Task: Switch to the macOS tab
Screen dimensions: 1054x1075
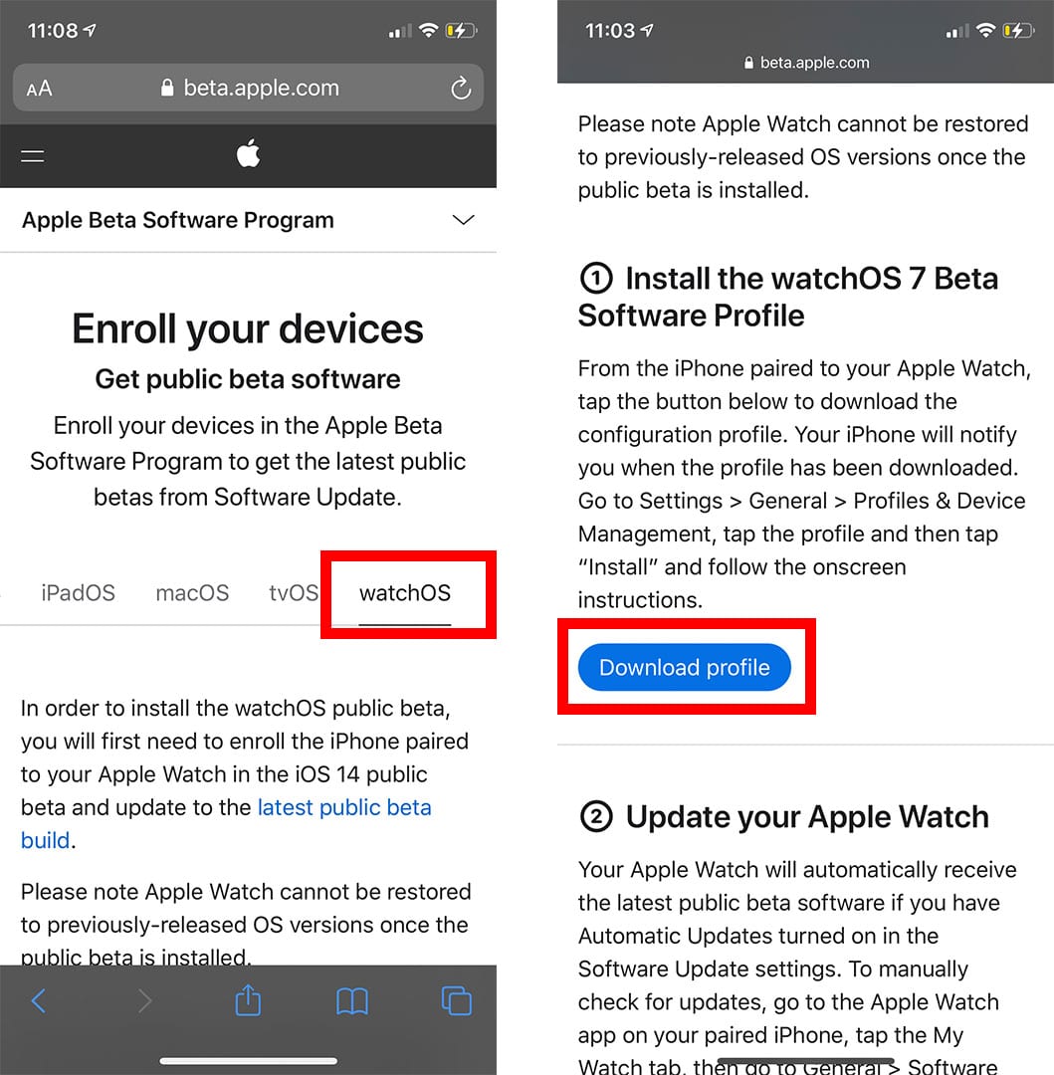Action: (192, 593)
